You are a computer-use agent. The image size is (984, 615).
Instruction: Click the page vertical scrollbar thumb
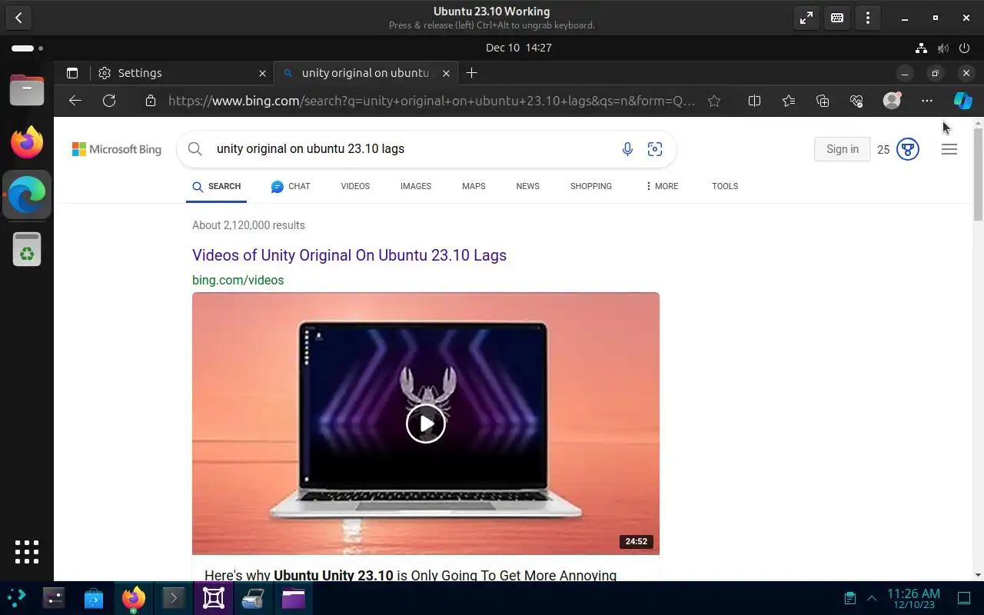tap(978, 173)
